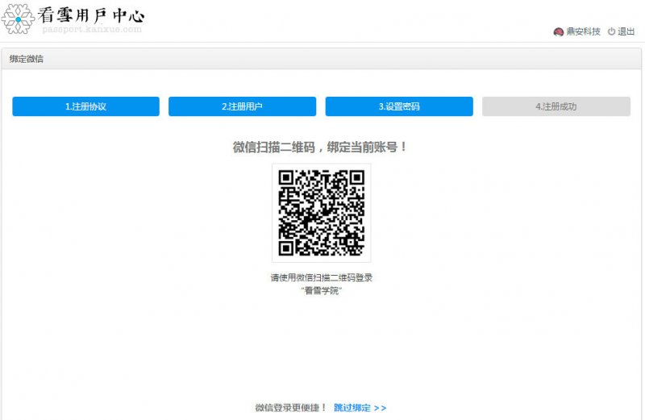Image resolution: width=645 pixels, height=420 pixels.
Task: Log out using the 退出 link
Action: tap(626, 31)
